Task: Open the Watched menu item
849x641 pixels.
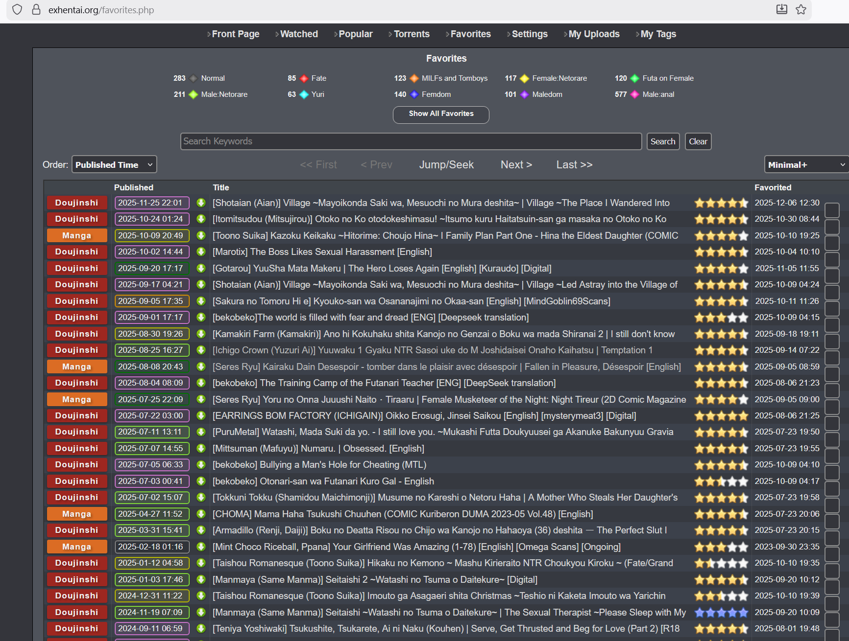Action: pos(299,34)
